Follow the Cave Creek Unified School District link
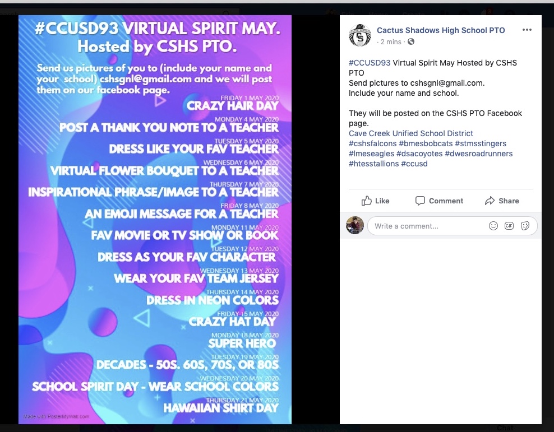554x432 pixels. click(x=411, y=133)
